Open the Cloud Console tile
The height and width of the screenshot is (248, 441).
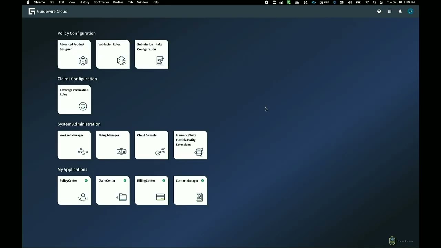click(x=152, y=145)
